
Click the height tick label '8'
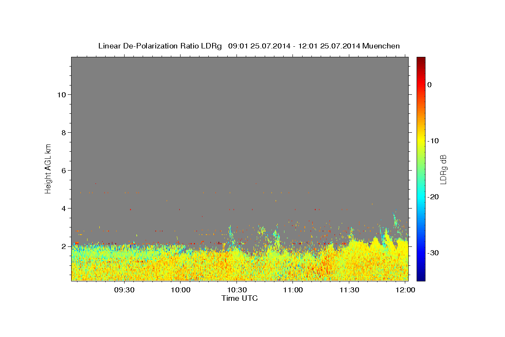[x=64, y=133]
